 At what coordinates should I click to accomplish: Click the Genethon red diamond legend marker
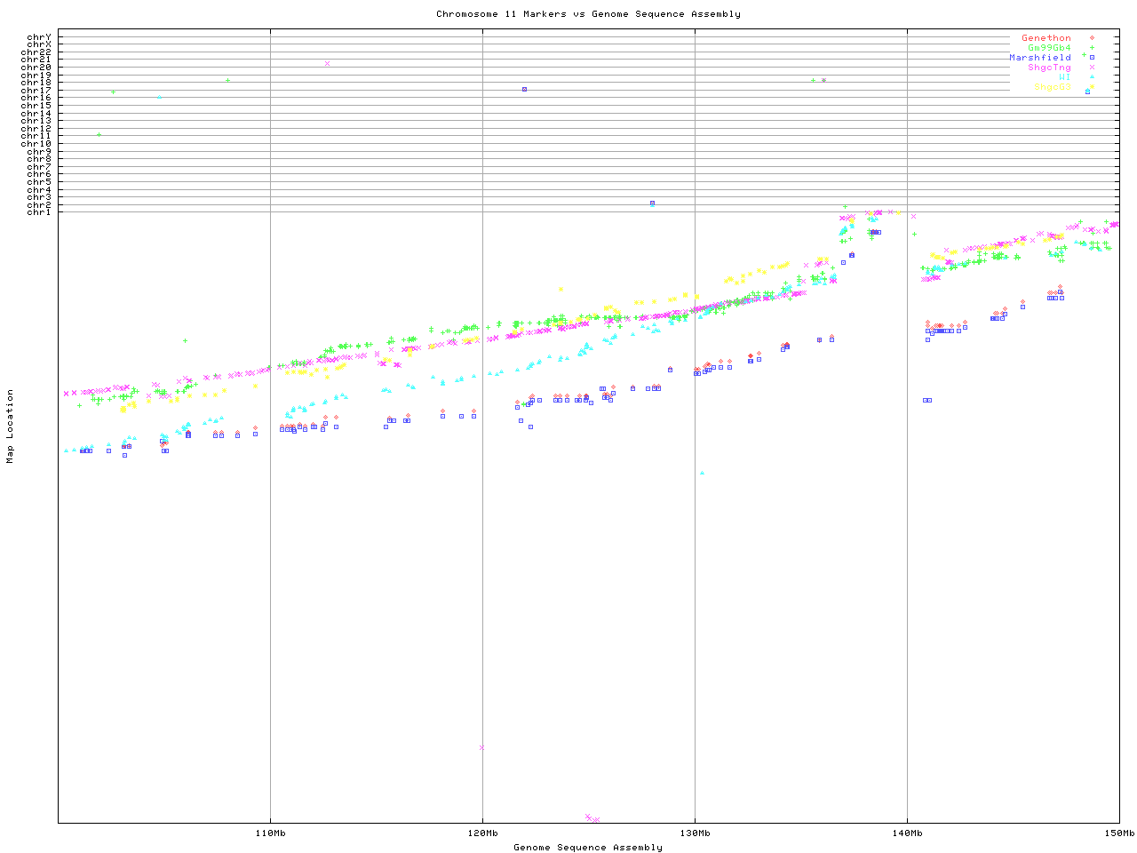tap(1092, 38)
